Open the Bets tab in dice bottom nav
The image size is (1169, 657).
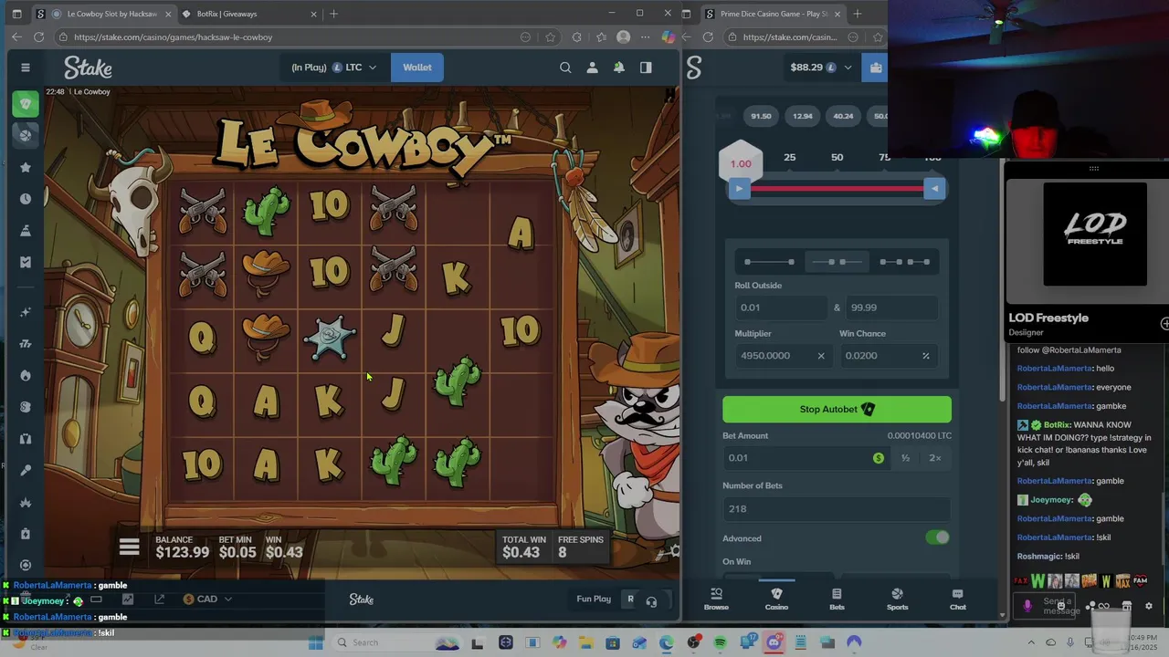tap(837, 599)
